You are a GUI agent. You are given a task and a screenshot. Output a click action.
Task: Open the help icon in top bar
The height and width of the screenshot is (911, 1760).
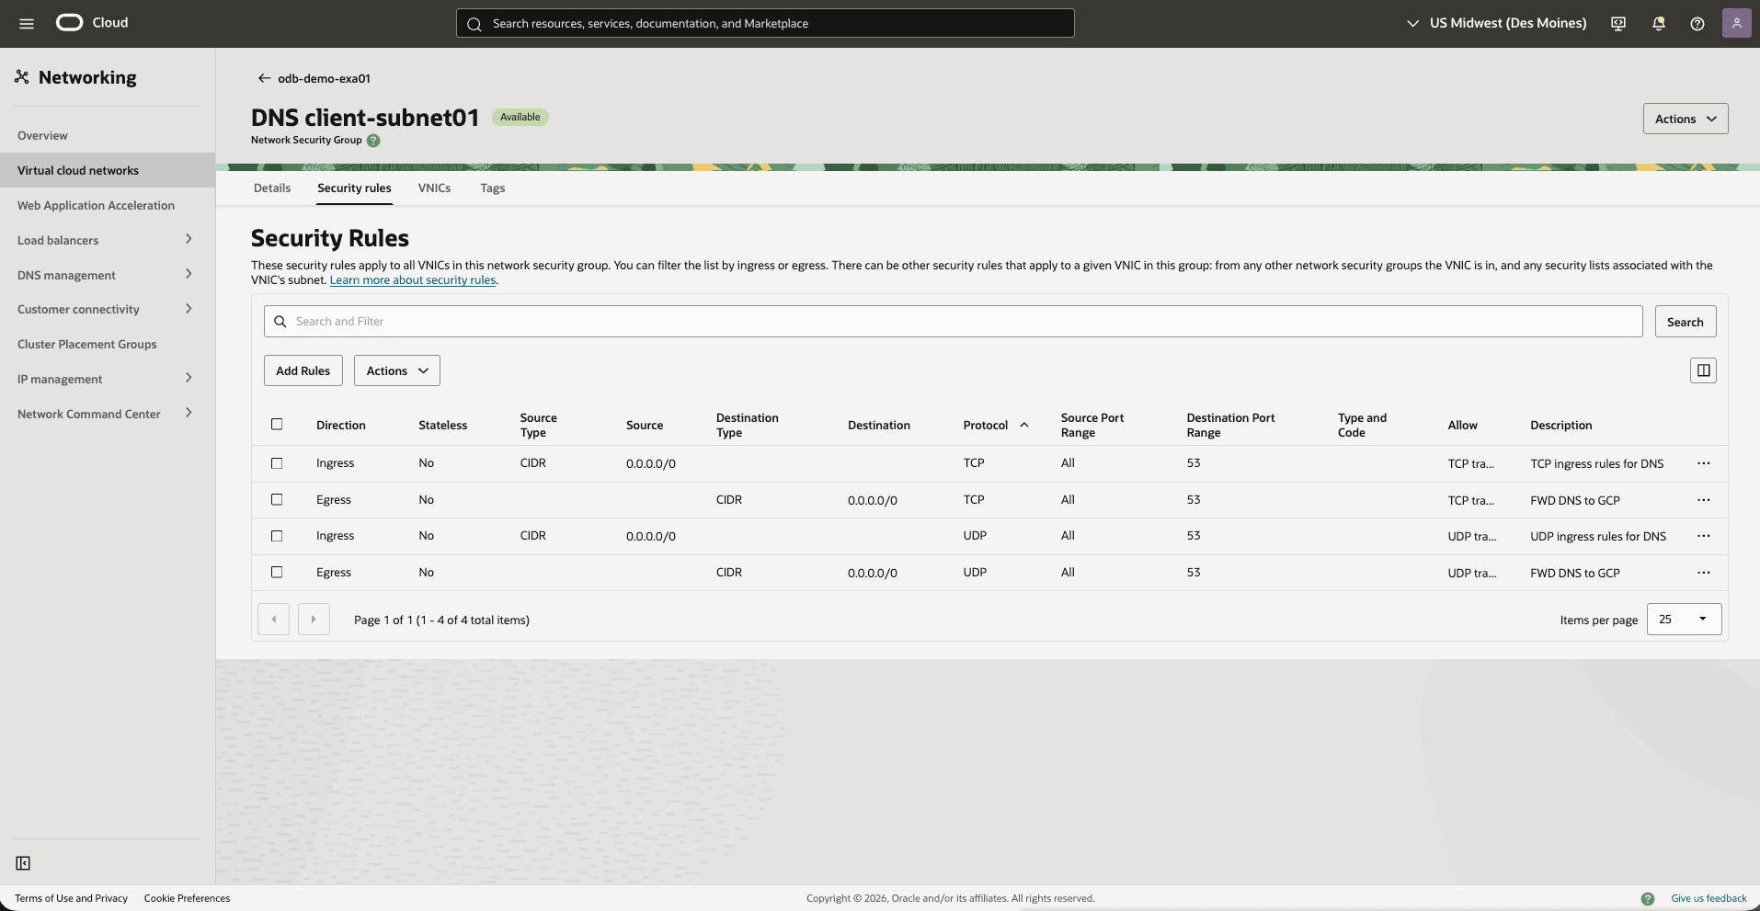point(1697,23)
